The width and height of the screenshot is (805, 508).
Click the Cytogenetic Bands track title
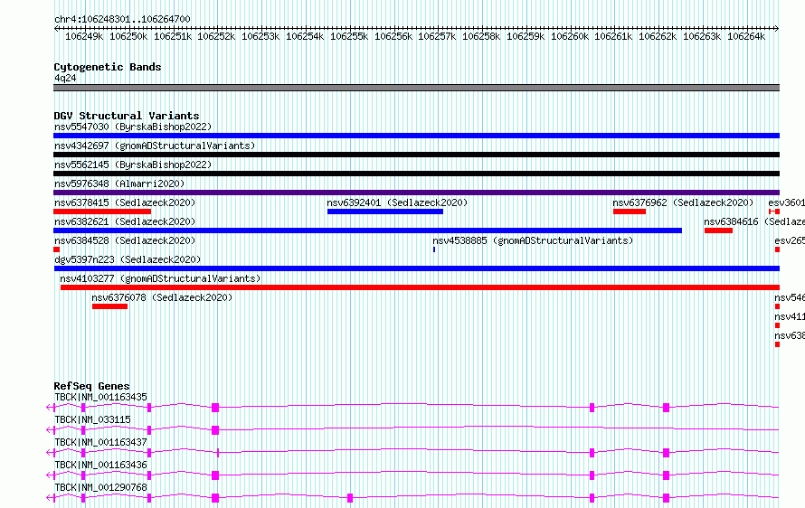(108, 67)
